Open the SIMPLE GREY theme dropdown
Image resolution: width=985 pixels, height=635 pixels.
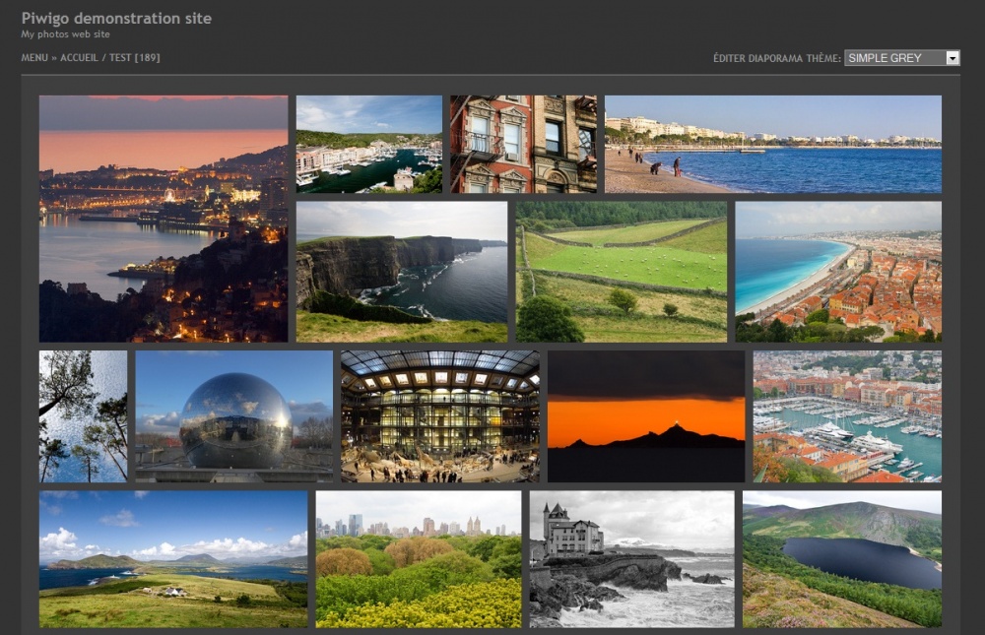(901, 58)
